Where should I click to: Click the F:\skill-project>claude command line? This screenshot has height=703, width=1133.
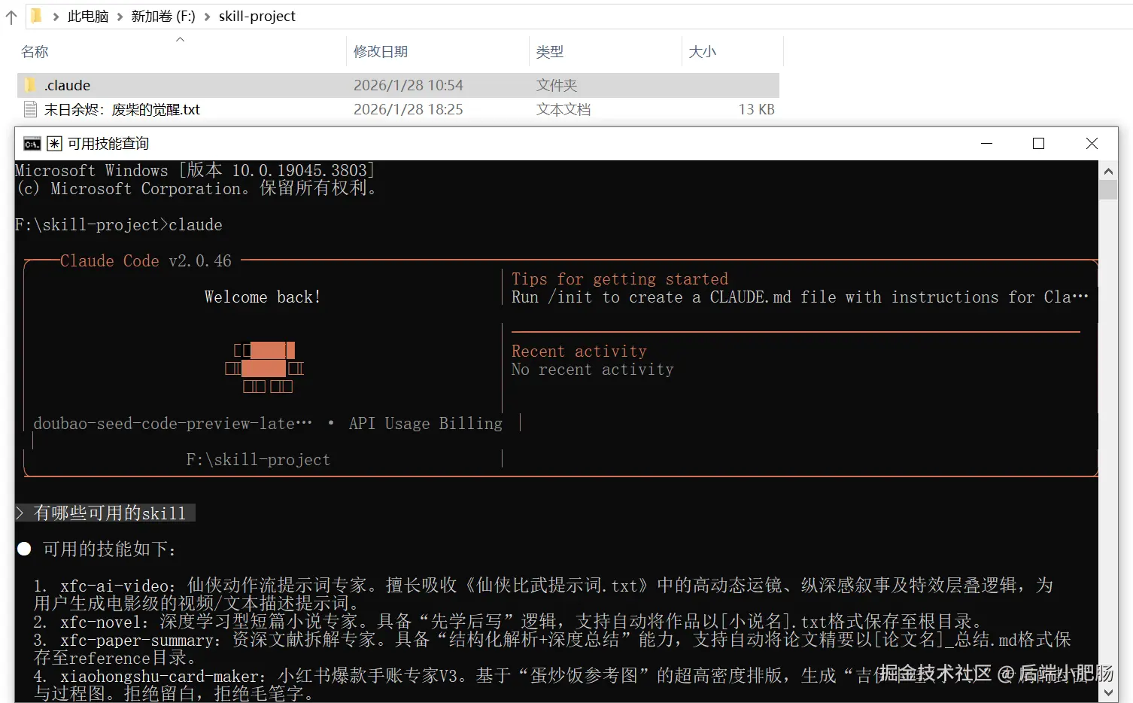pyautogui.click(x=119, y=225)
